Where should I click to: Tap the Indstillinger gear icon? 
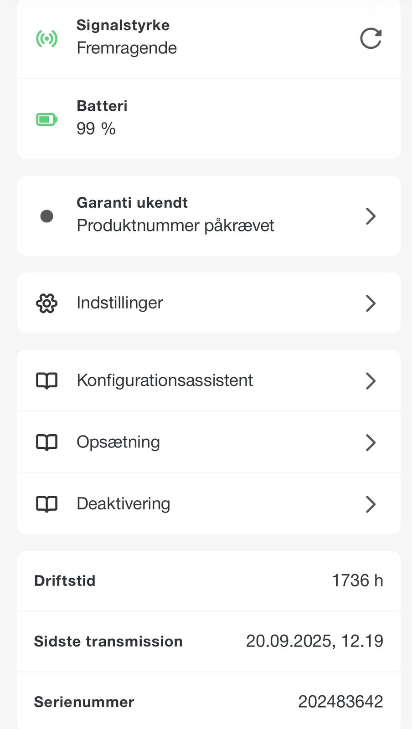coord(46,303)
